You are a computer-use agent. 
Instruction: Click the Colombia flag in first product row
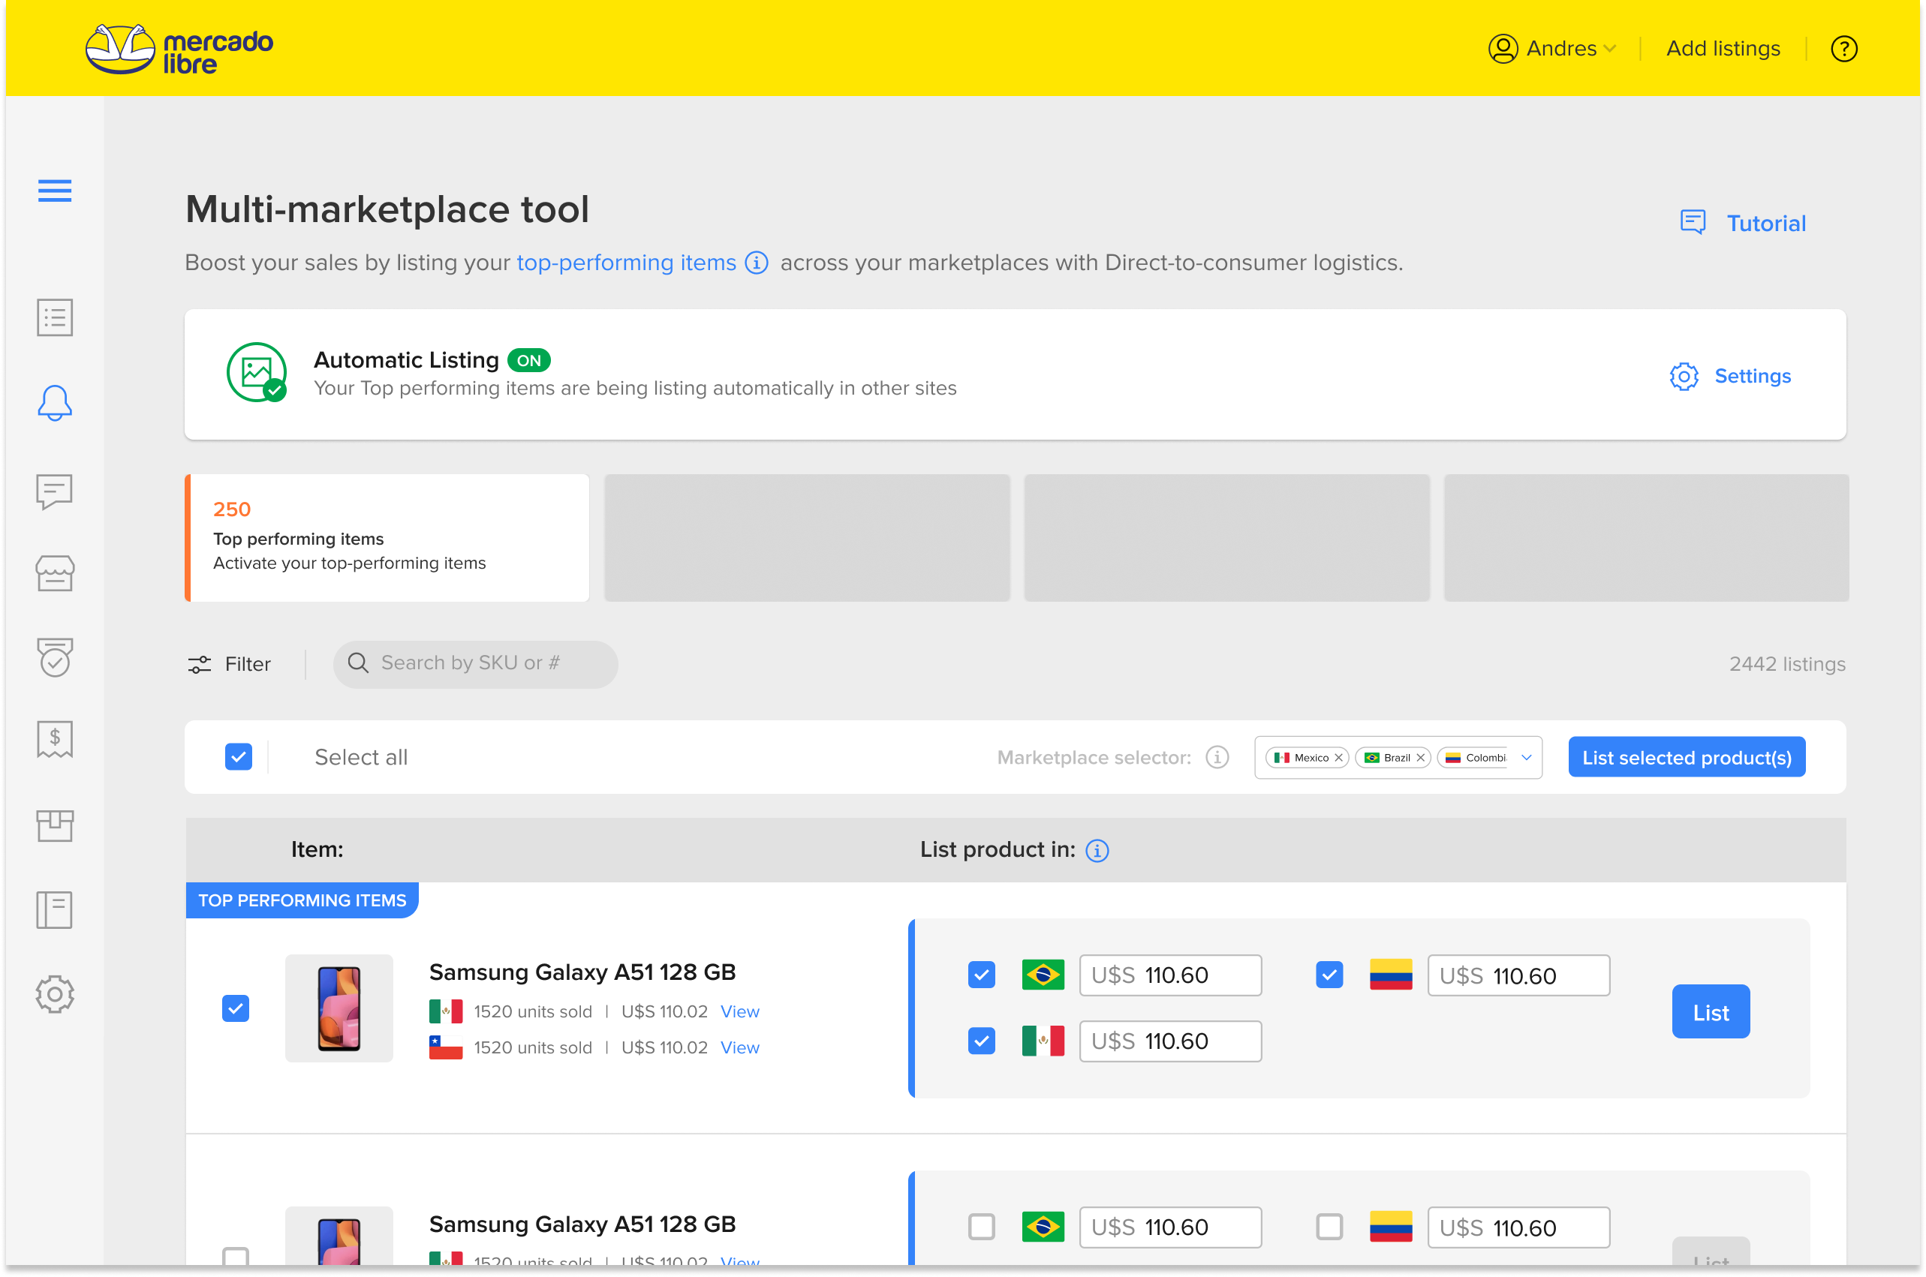pyautogui.click(x=1391, y=975)
